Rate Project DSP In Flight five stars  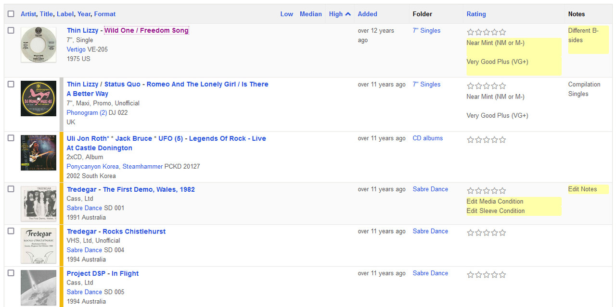[502, 275]
